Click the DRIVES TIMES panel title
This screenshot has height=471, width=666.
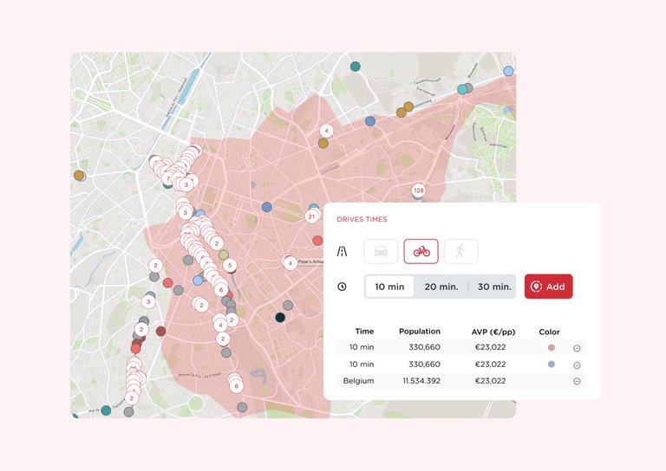[362, 219]
